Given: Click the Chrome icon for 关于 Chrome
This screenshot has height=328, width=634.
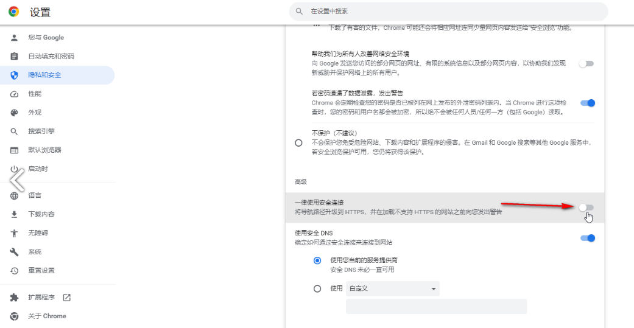Looking at the screenshot, I should tap(14, 316).
